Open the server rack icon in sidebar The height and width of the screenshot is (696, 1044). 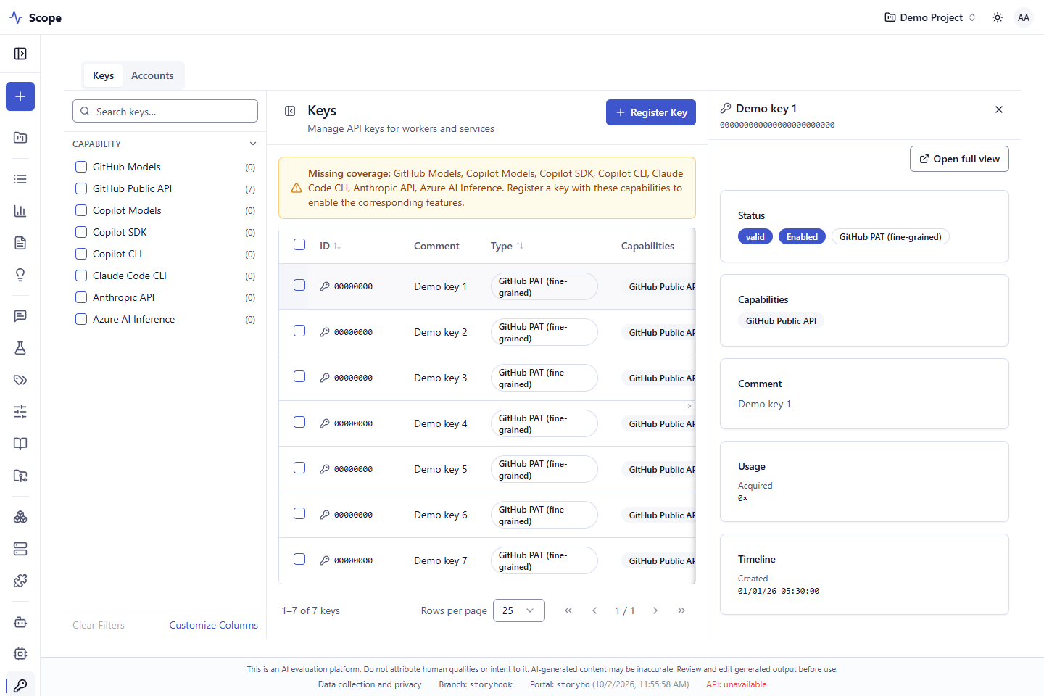[x=20, y=549]
